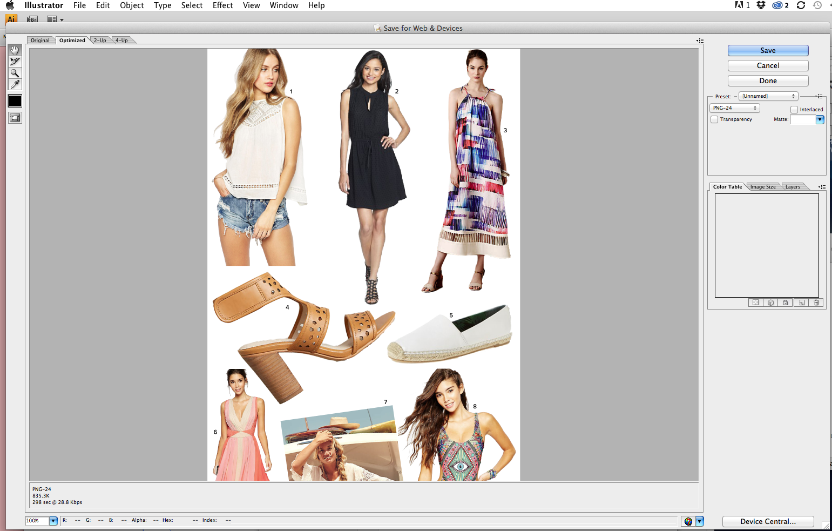Switch to the Layers tab

[793, 187]
